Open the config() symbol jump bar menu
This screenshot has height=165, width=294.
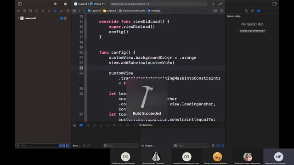tap(154, 11)
